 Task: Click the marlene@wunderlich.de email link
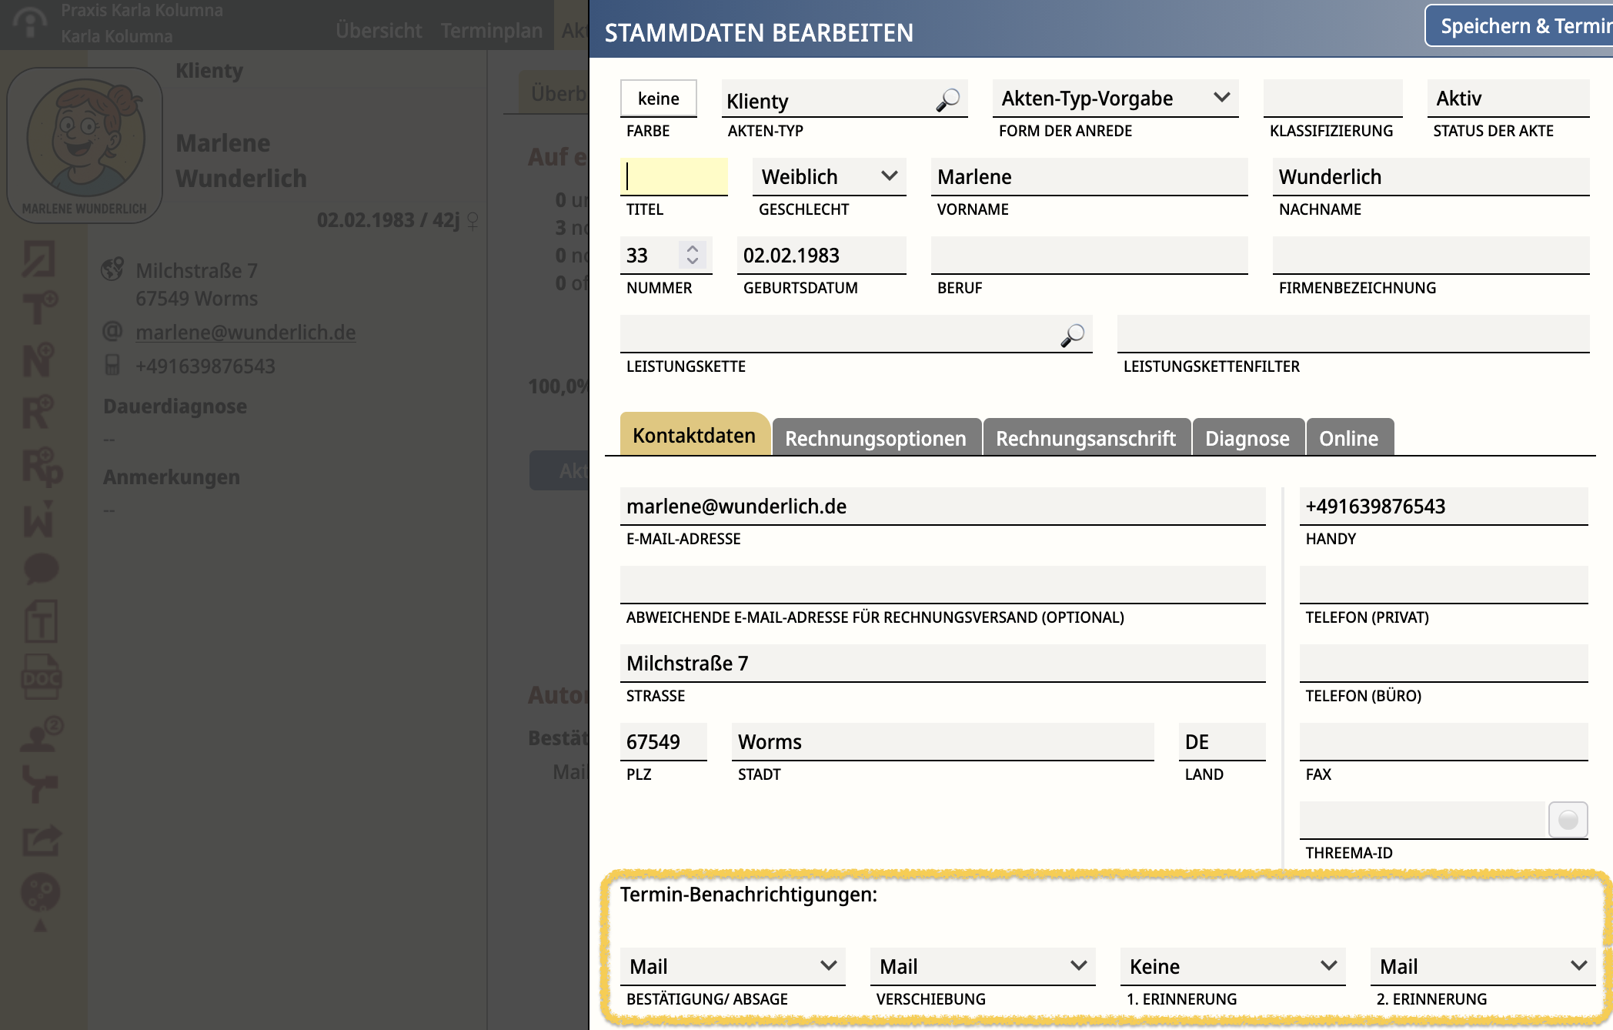pos(245,333)
